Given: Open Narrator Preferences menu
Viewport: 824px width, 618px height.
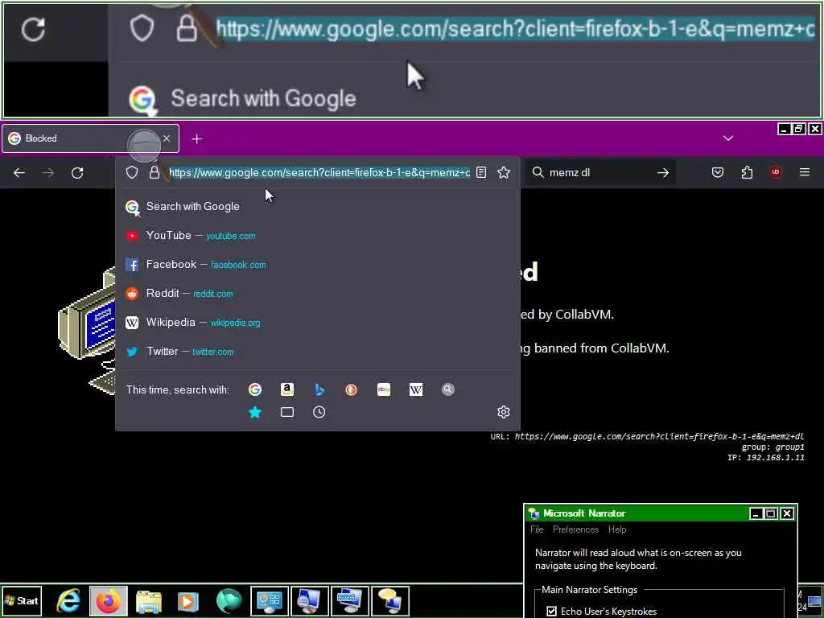Looking at the screenshot, I should click(575, 529).
